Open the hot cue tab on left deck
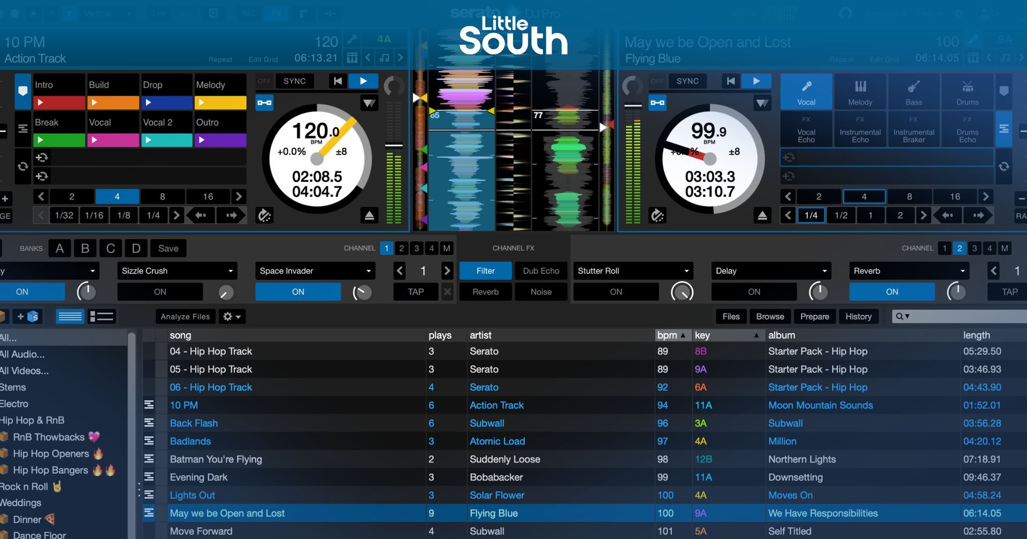Image resolution: width=1027 pixels, height=539 pixels. pos(22,91)
